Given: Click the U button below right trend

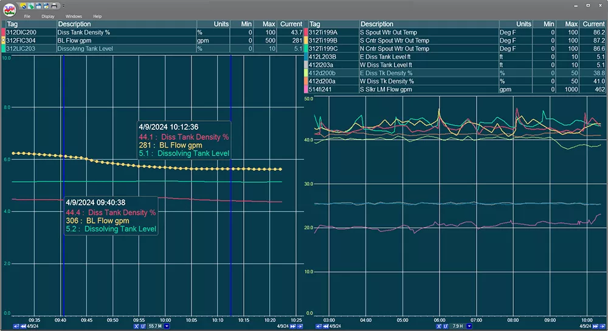Looking at the screenshot, I should tap(446, 326).
